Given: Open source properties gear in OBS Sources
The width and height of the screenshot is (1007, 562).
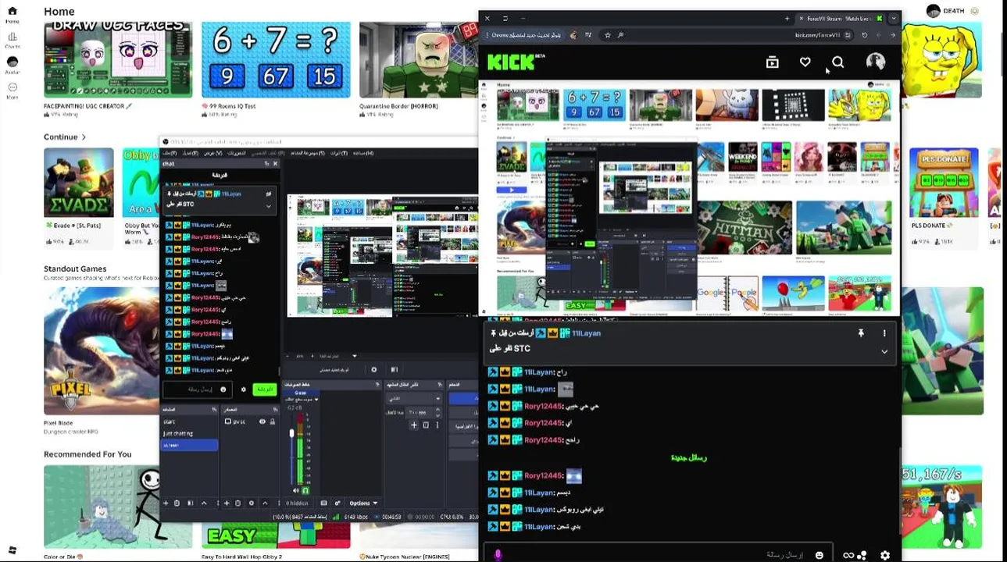Looking at the screenshot, I should [252, 503].
